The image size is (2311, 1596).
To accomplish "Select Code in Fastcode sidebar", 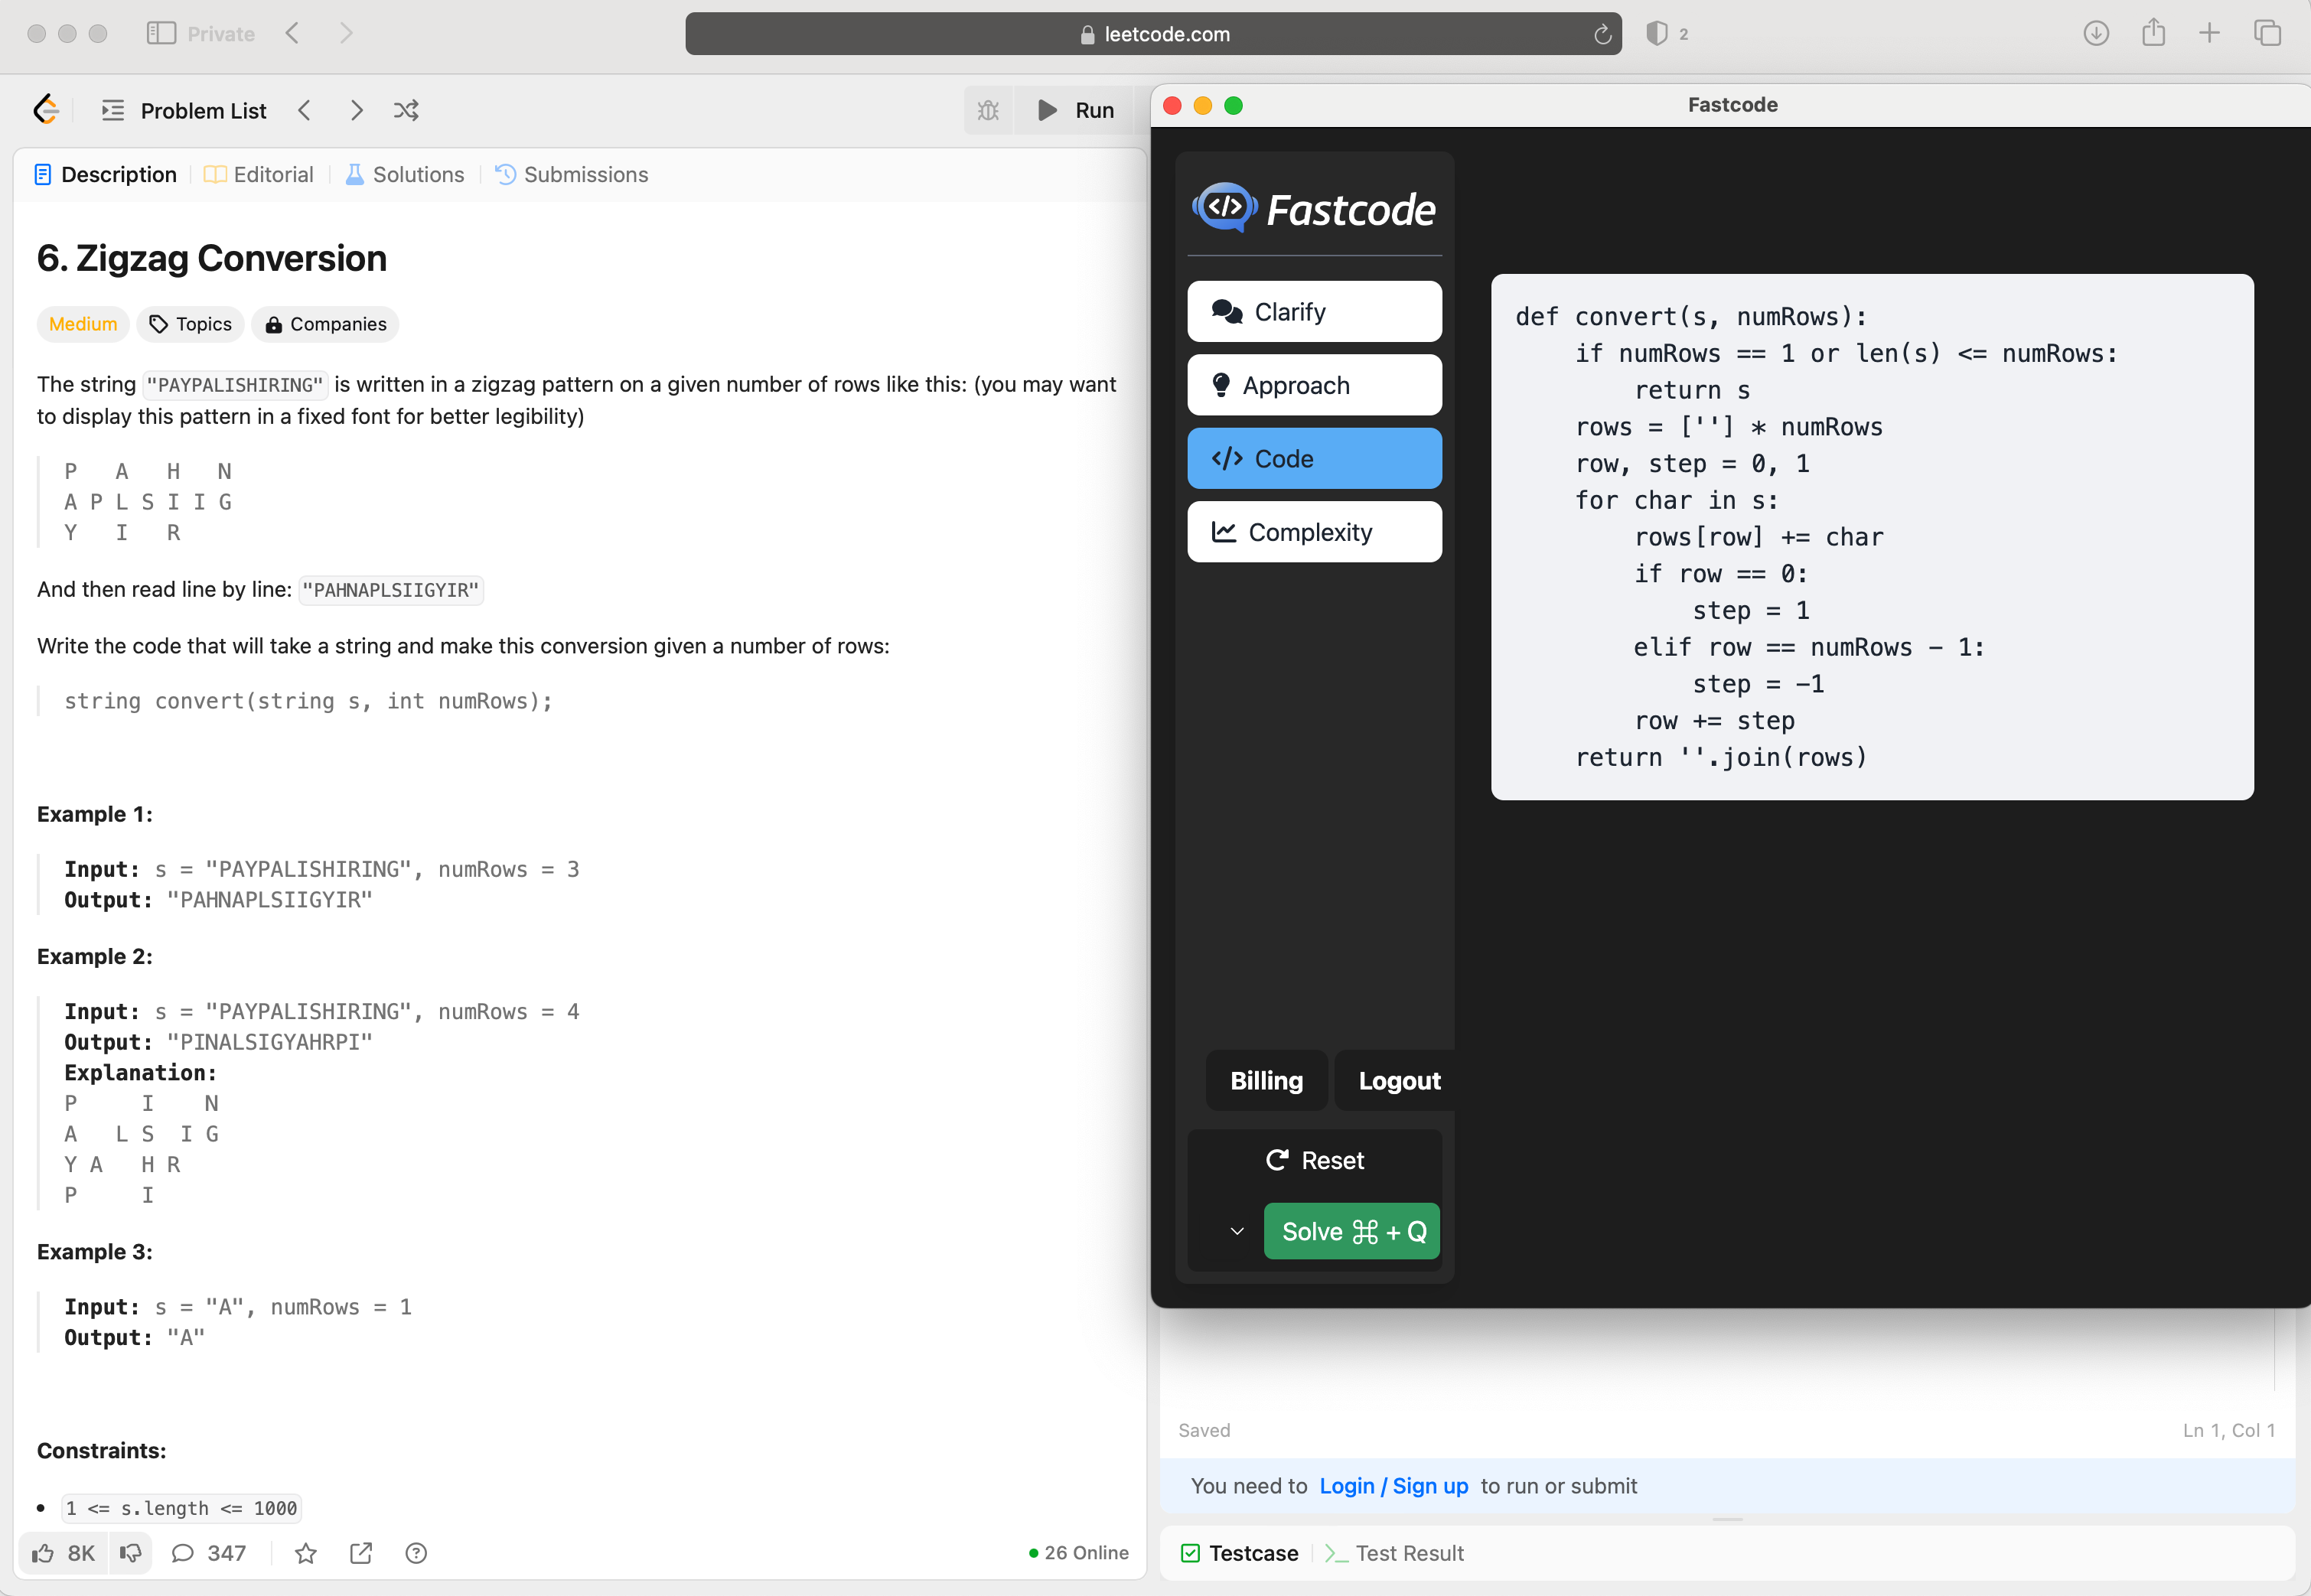I will coord(1314,459).
